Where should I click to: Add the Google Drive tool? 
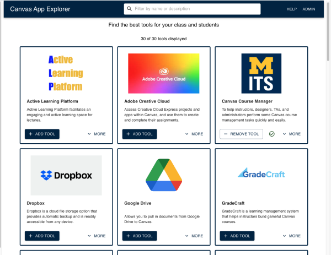click(x=140, y=236)
